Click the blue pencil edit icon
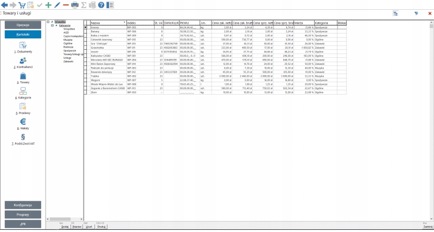Viewport: 434px width, 232px height. point(57,5)
